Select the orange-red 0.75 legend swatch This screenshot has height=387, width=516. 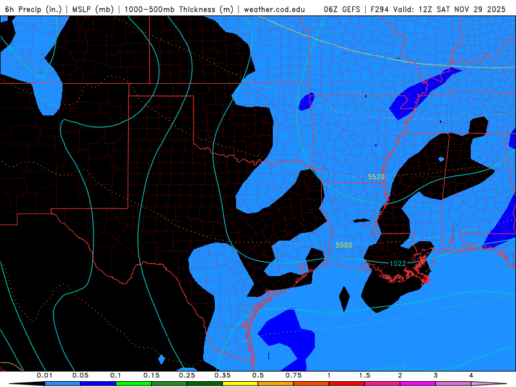(x=312, y=384)
